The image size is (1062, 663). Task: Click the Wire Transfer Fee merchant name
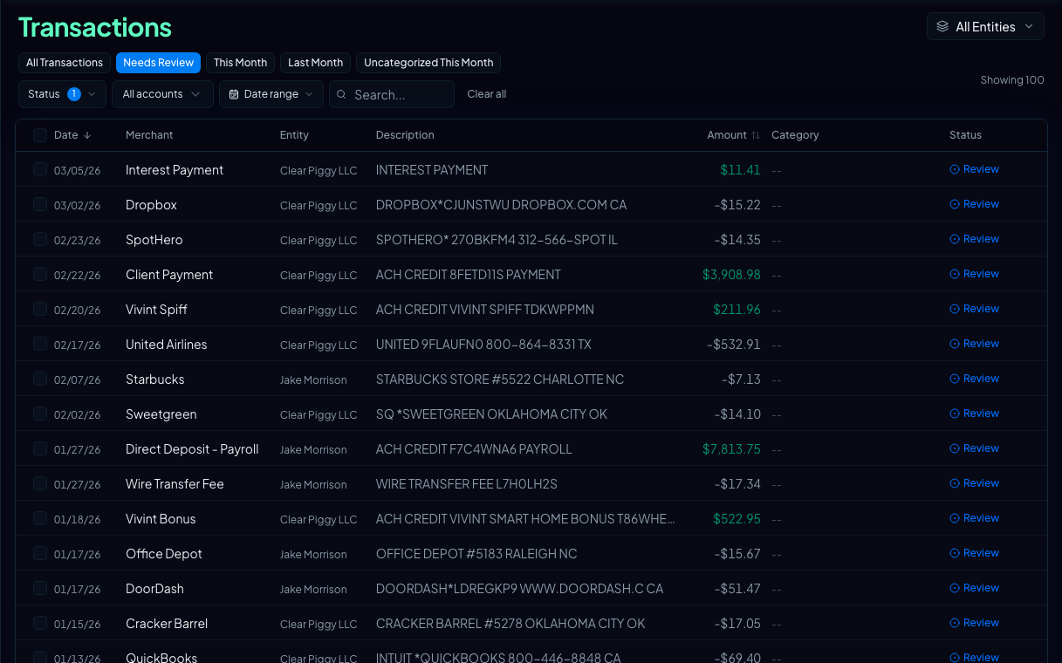coord(175,484)
